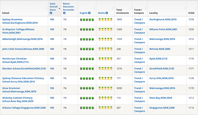Click Abbotsleigh's Maths medal rating icons
The image size is (198, 115).
coord(106,39)
